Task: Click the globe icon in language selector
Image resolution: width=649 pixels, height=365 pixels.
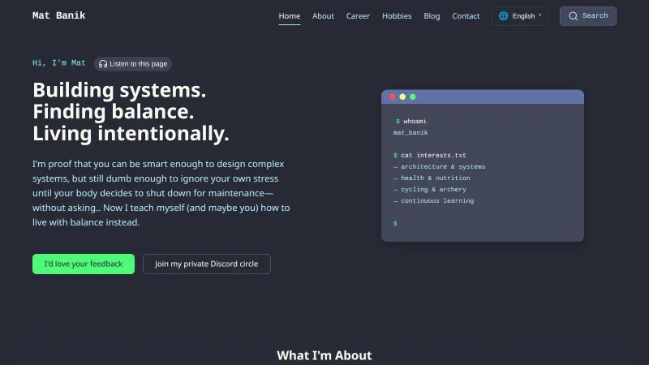Action: pos(503,15)
